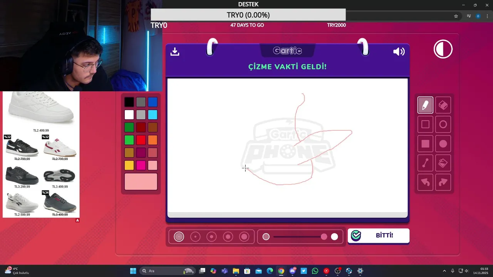This screenshot has width=493, height=277.
Task: Pick the bright green color swatch
Action: coord(129,140)
